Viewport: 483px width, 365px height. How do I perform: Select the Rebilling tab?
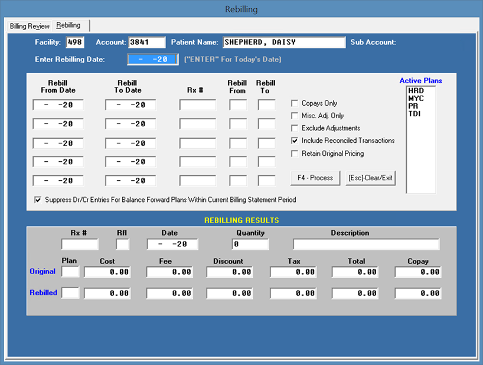[x=68, y=25]
